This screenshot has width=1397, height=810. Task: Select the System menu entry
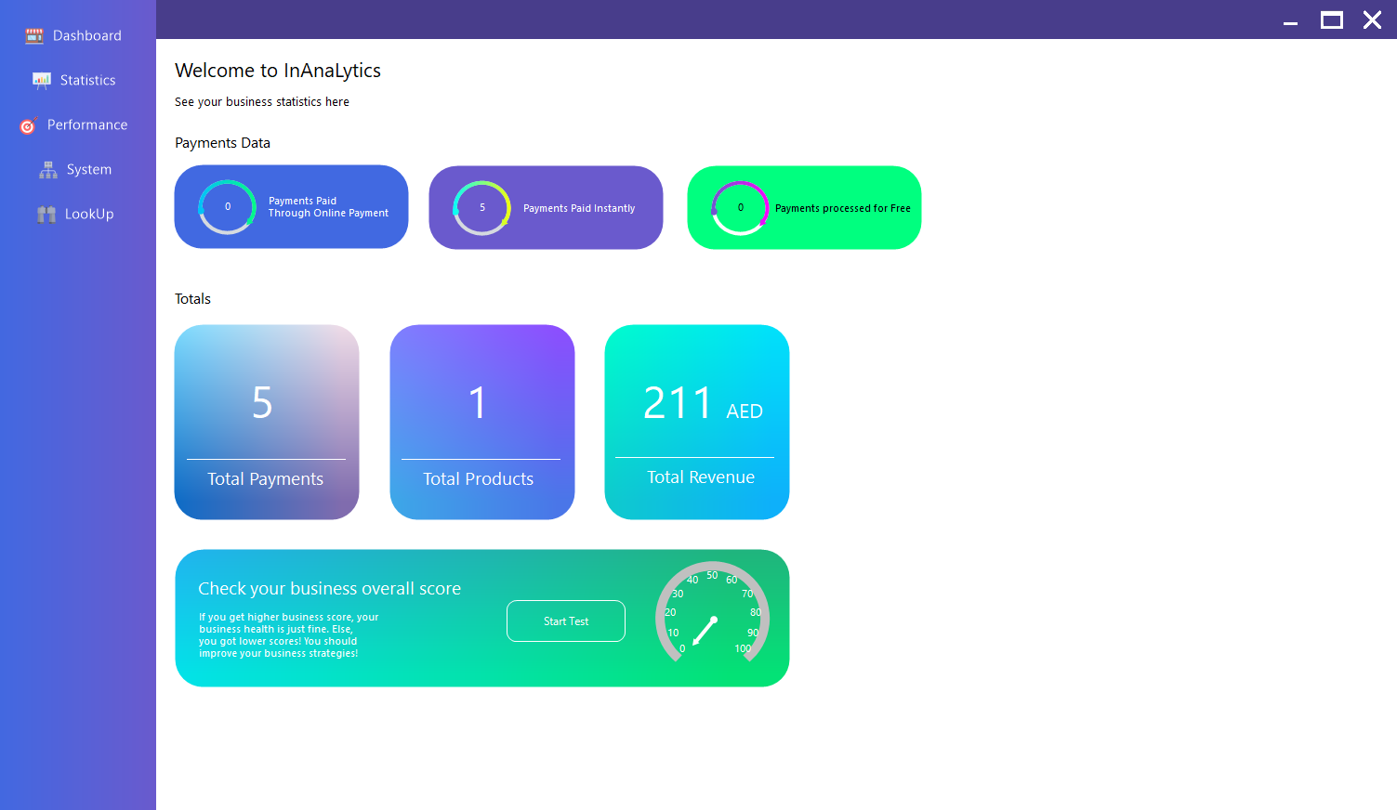click(78, 169)
